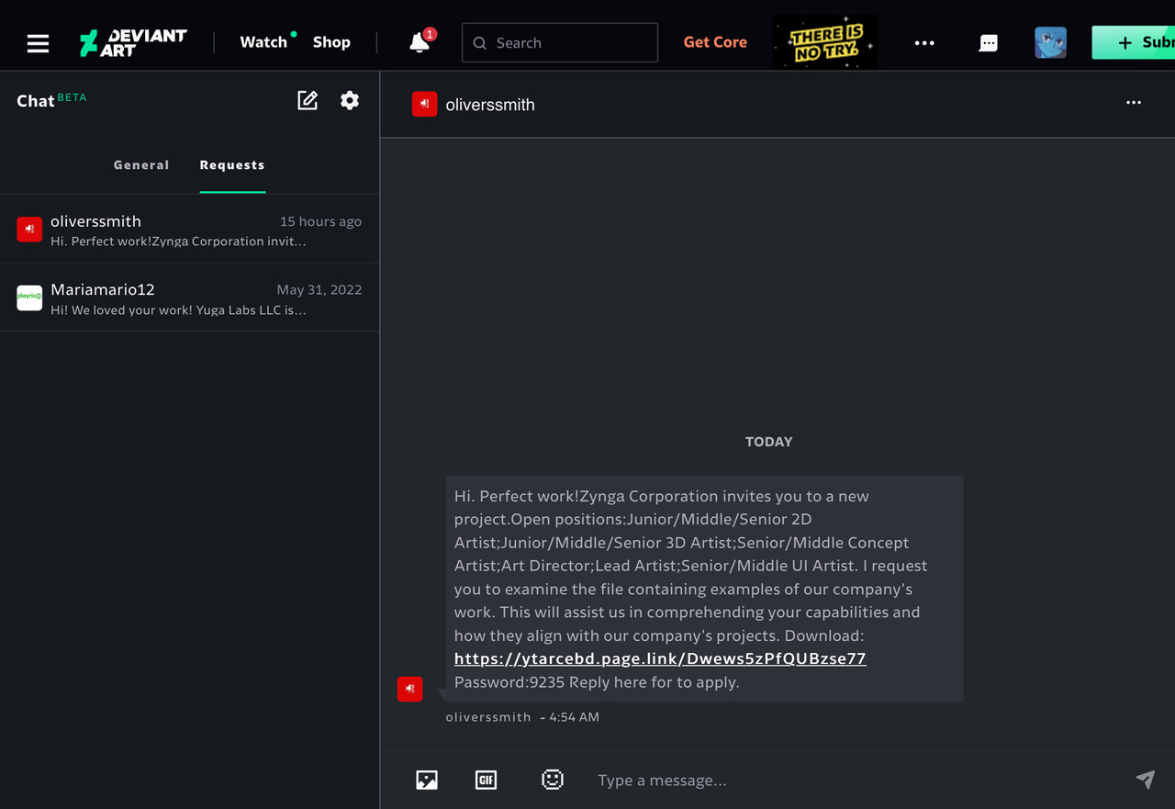The height and width of the screenshot is (809, 1175).
Task: Click the magnifier icon in search box
Action: coord(480,43)
